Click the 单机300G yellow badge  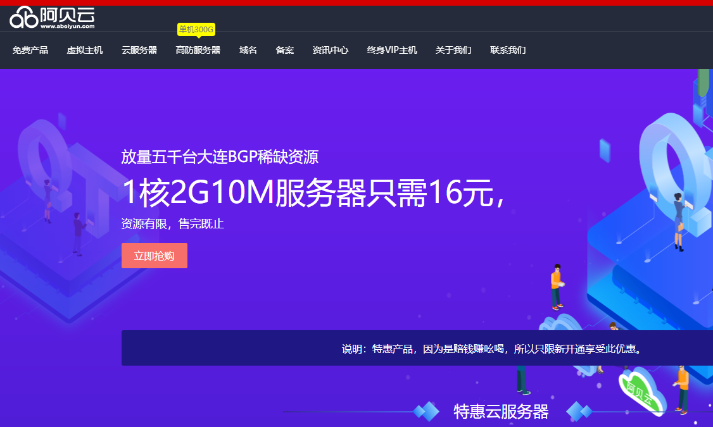click(x=197, y=29)
